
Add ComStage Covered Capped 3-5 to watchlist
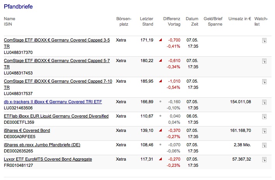pos(264,40)
